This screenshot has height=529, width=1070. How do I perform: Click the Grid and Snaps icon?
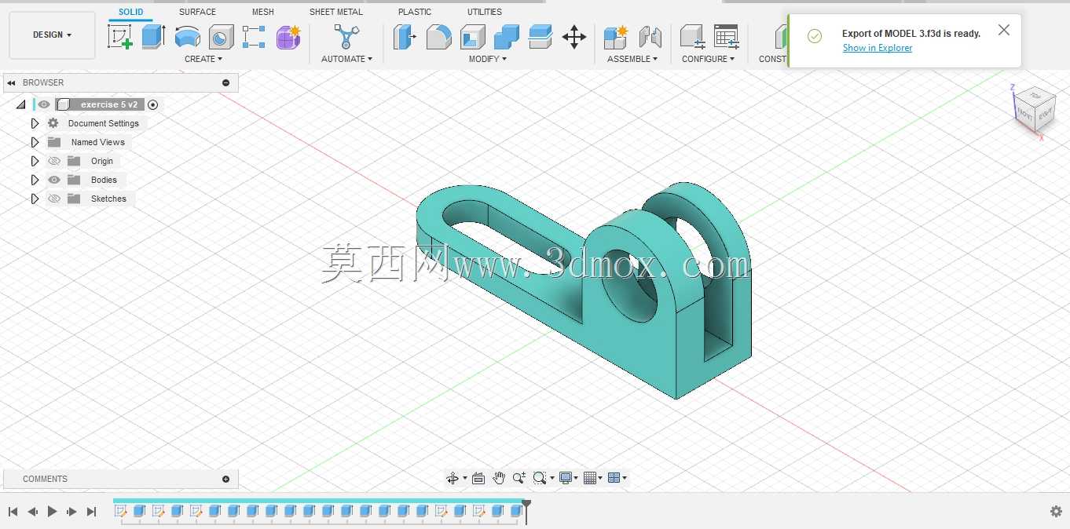pyautogui.click(x=590, y=478)
